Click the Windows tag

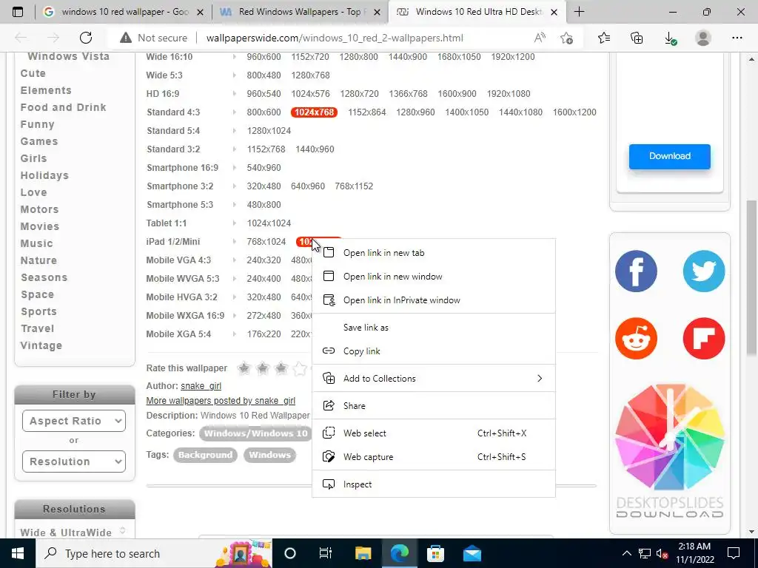[x=269, y=455]
